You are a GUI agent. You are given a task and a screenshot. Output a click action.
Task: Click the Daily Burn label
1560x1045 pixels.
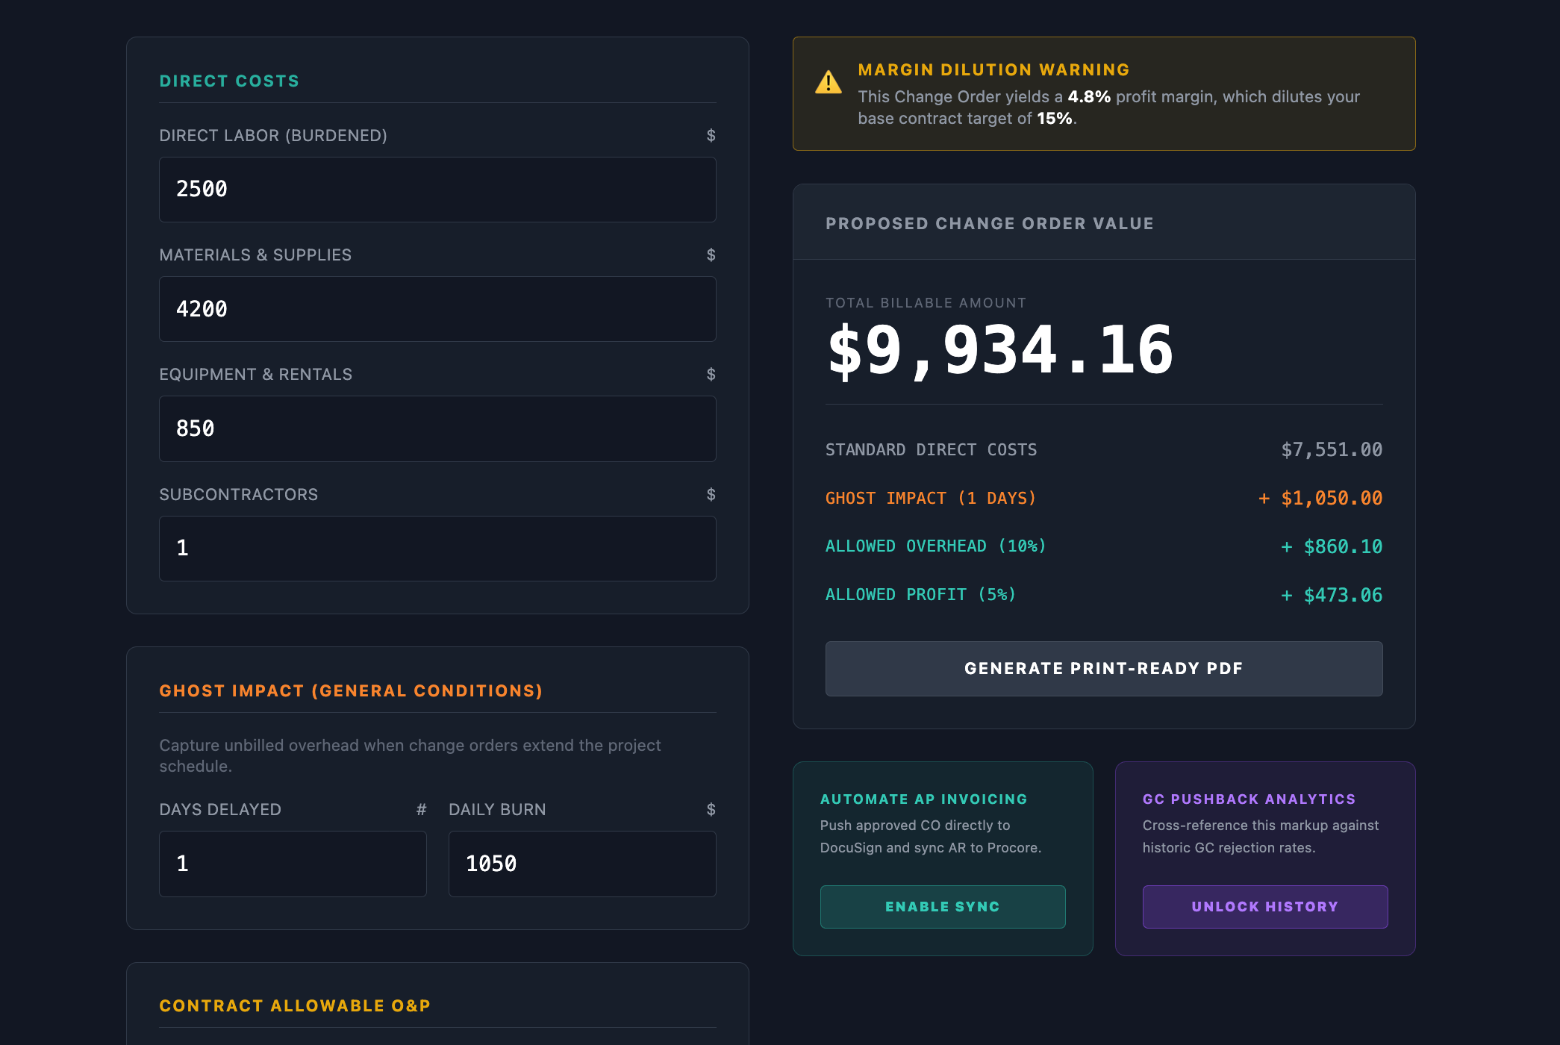497,810
